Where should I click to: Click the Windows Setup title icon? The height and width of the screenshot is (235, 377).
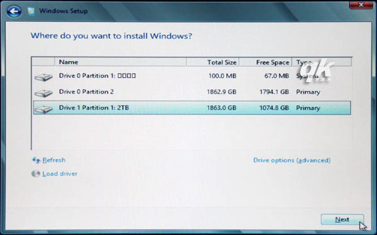(x=31, y=11)
